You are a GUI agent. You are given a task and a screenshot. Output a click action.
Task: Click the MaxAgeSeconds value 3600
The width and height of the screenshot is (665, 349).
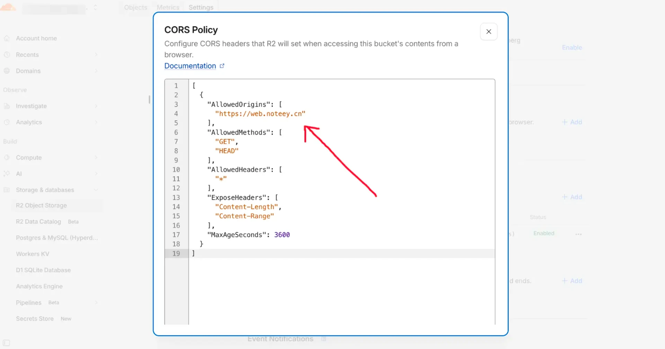click(282, 235)
